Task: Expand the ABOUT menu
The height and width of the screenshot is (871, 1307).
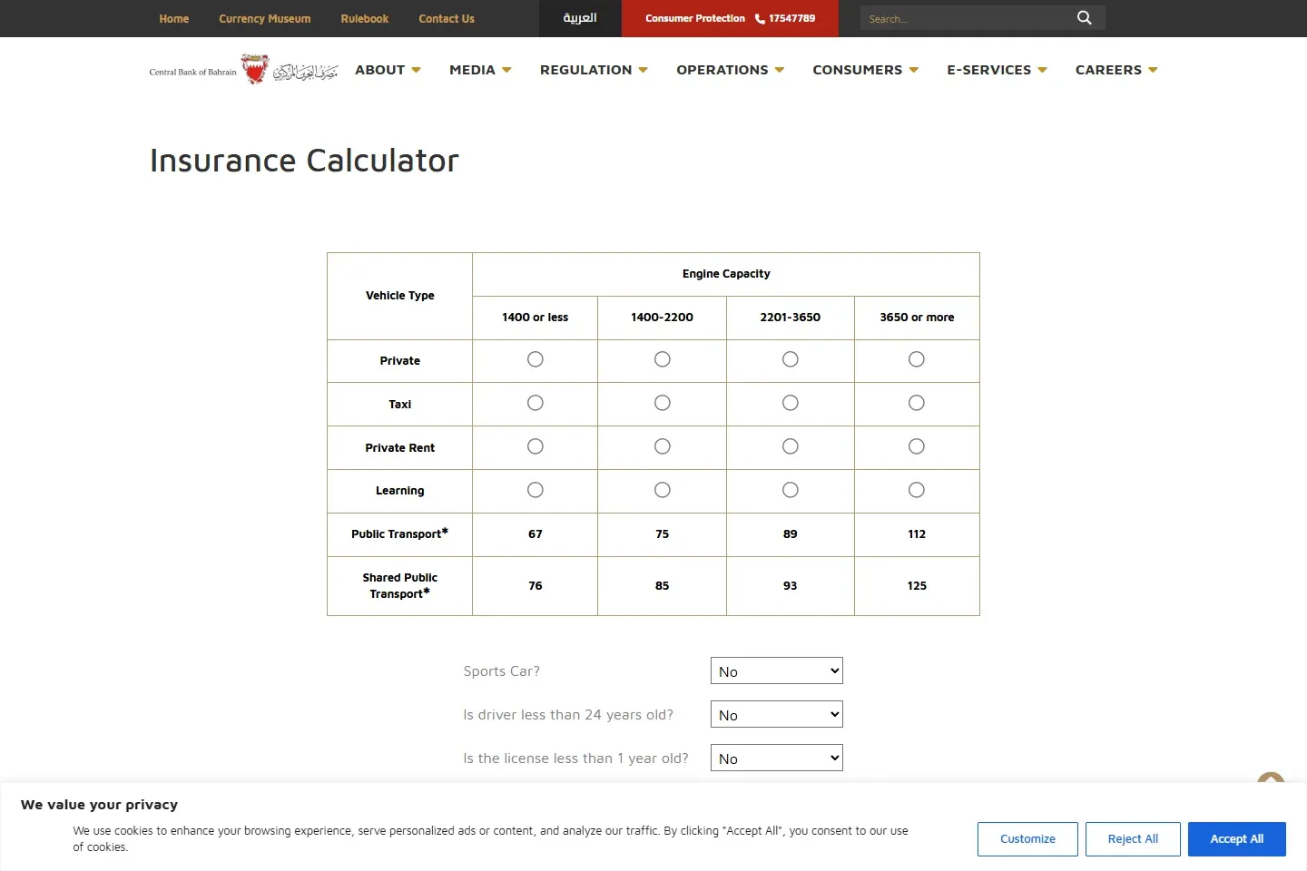Action: 388,70
